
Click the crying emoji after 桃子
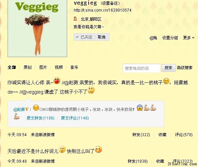tap(166, 81)
